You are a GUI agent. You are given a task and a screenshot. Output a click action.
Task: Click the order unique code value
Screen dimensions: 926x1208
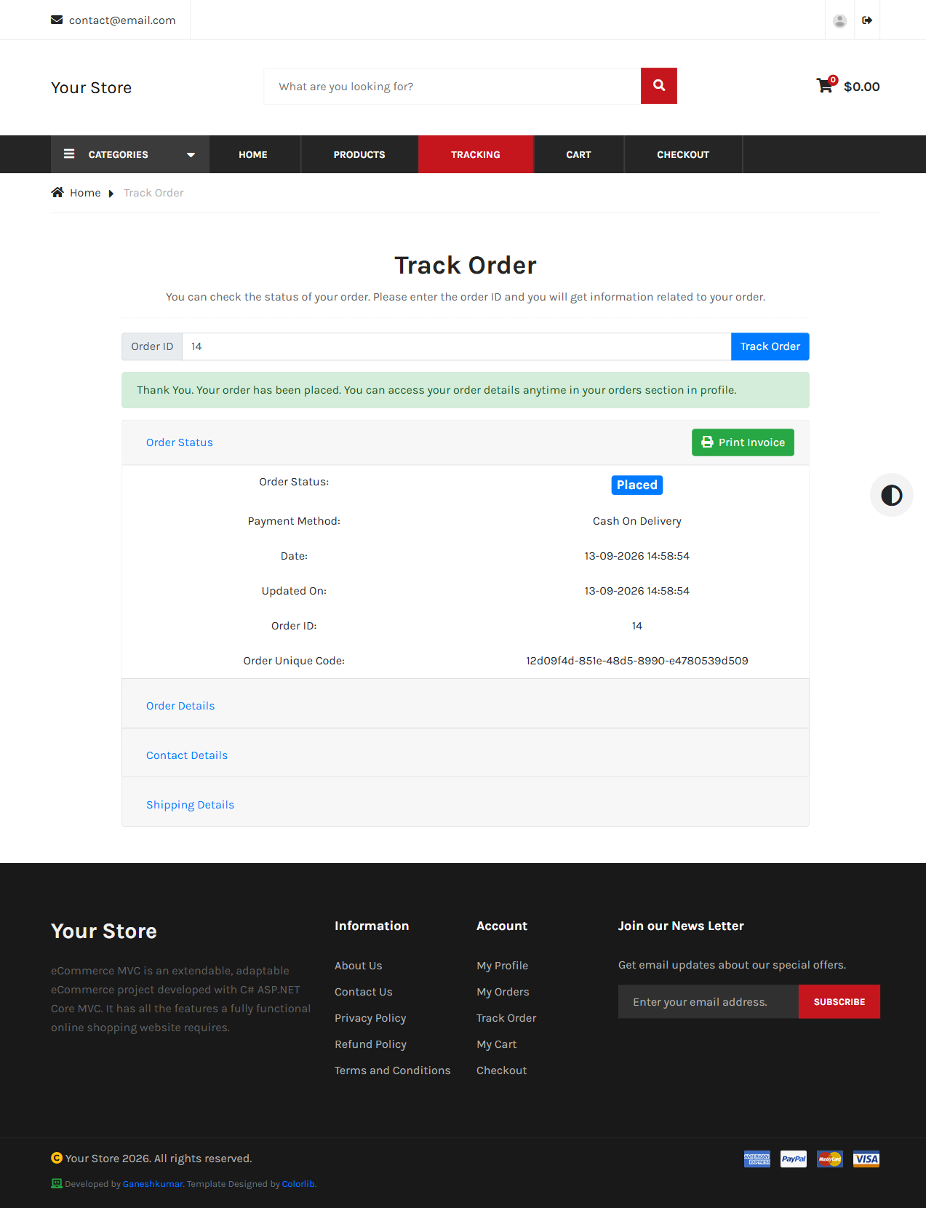(x=637, y=661)
